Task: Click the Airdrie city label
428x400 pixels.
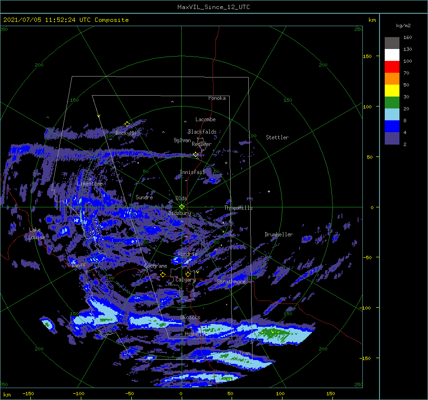Action: (187, 254)
